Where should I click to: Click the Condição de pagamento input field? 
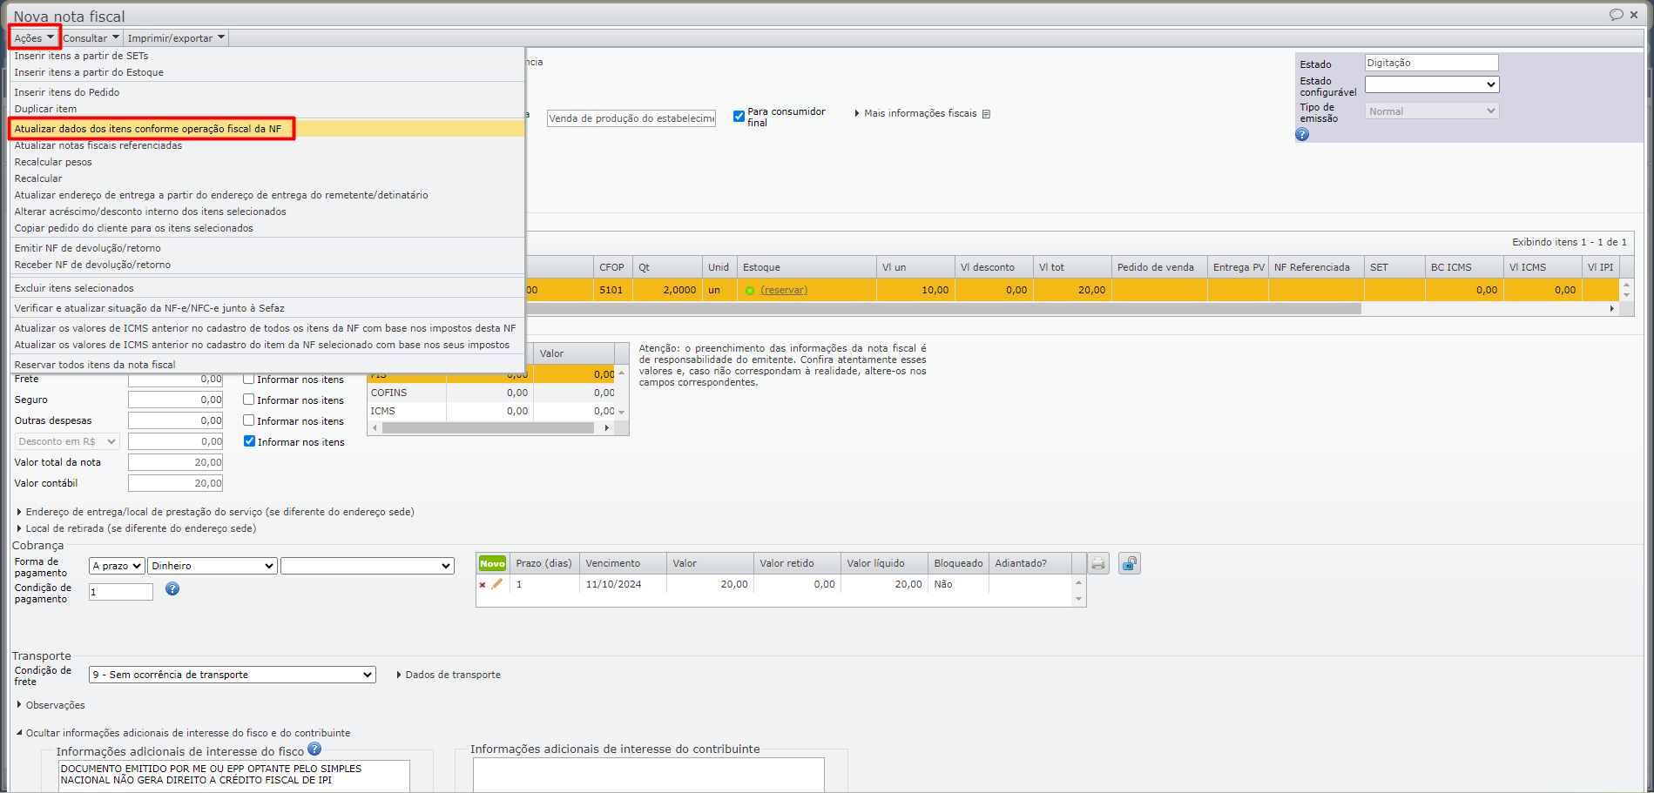tap(121, 592)
